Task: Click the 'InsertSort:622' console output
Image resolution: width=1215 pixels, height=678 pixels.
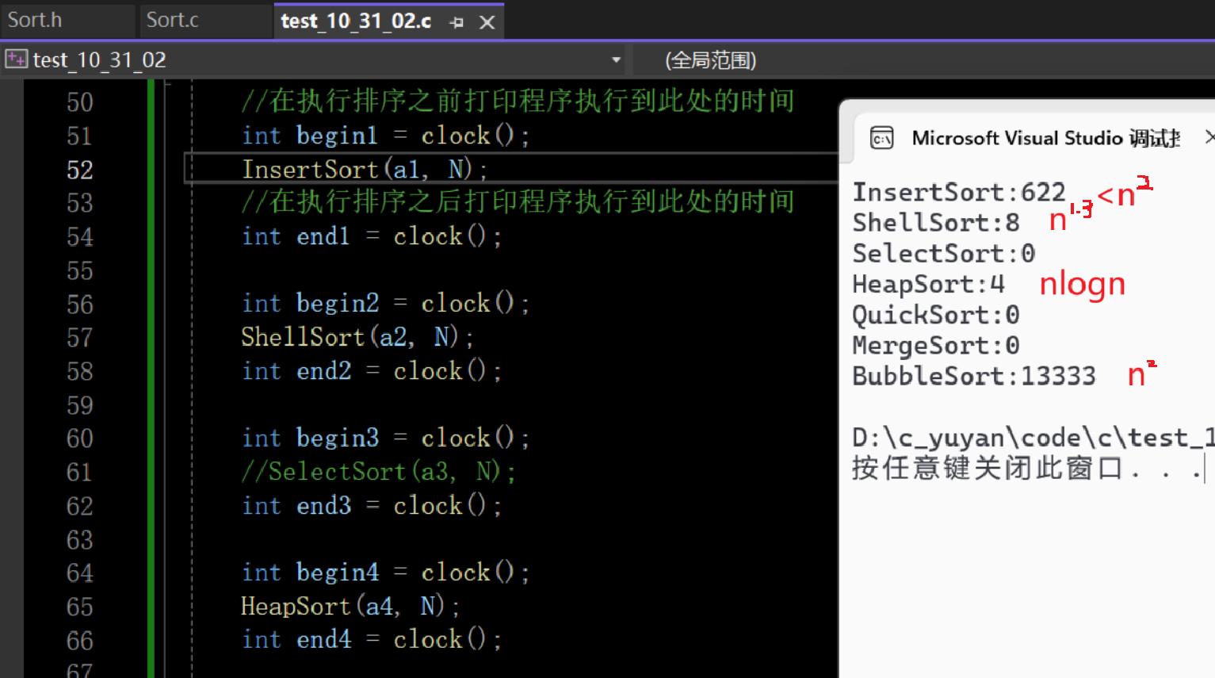Action: [x=959, y=193]
